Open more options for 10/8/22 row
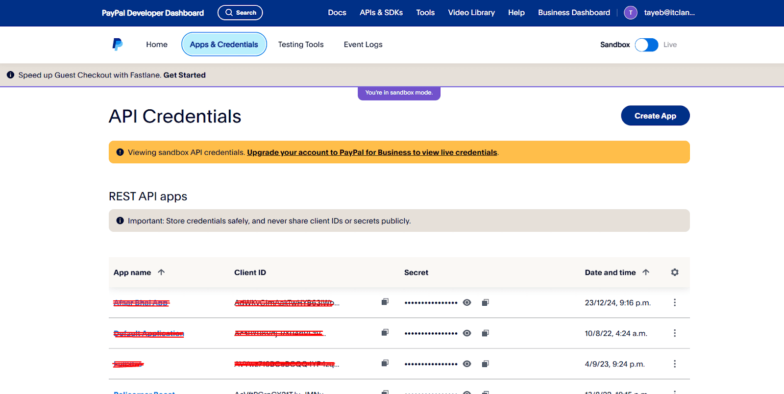The image size is (784, 394). [675, 333]
